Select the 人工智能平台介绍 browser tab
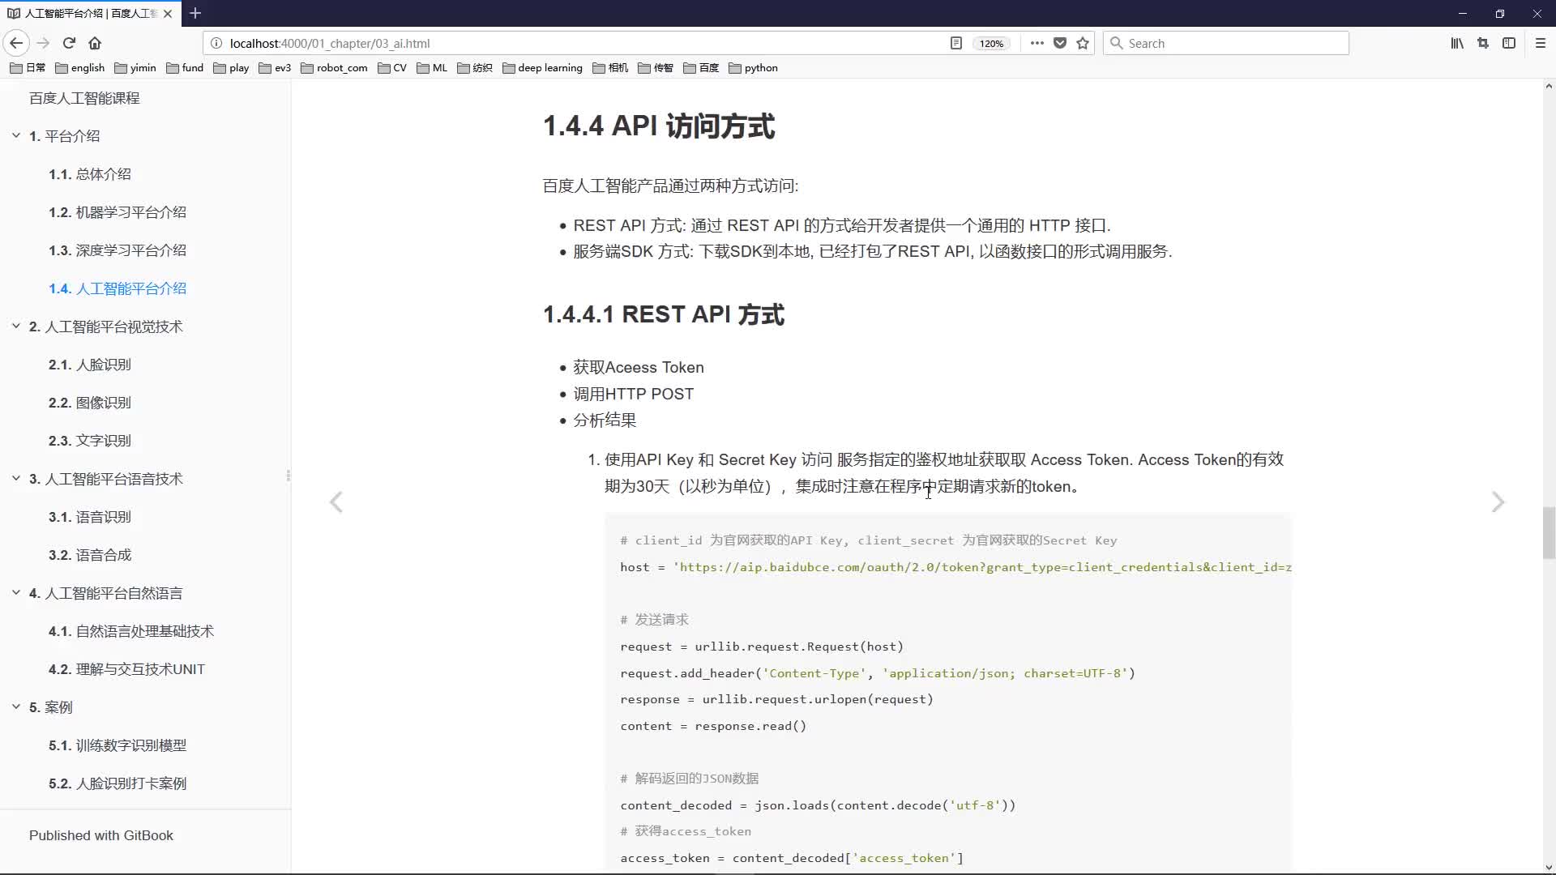 (89, 13)
